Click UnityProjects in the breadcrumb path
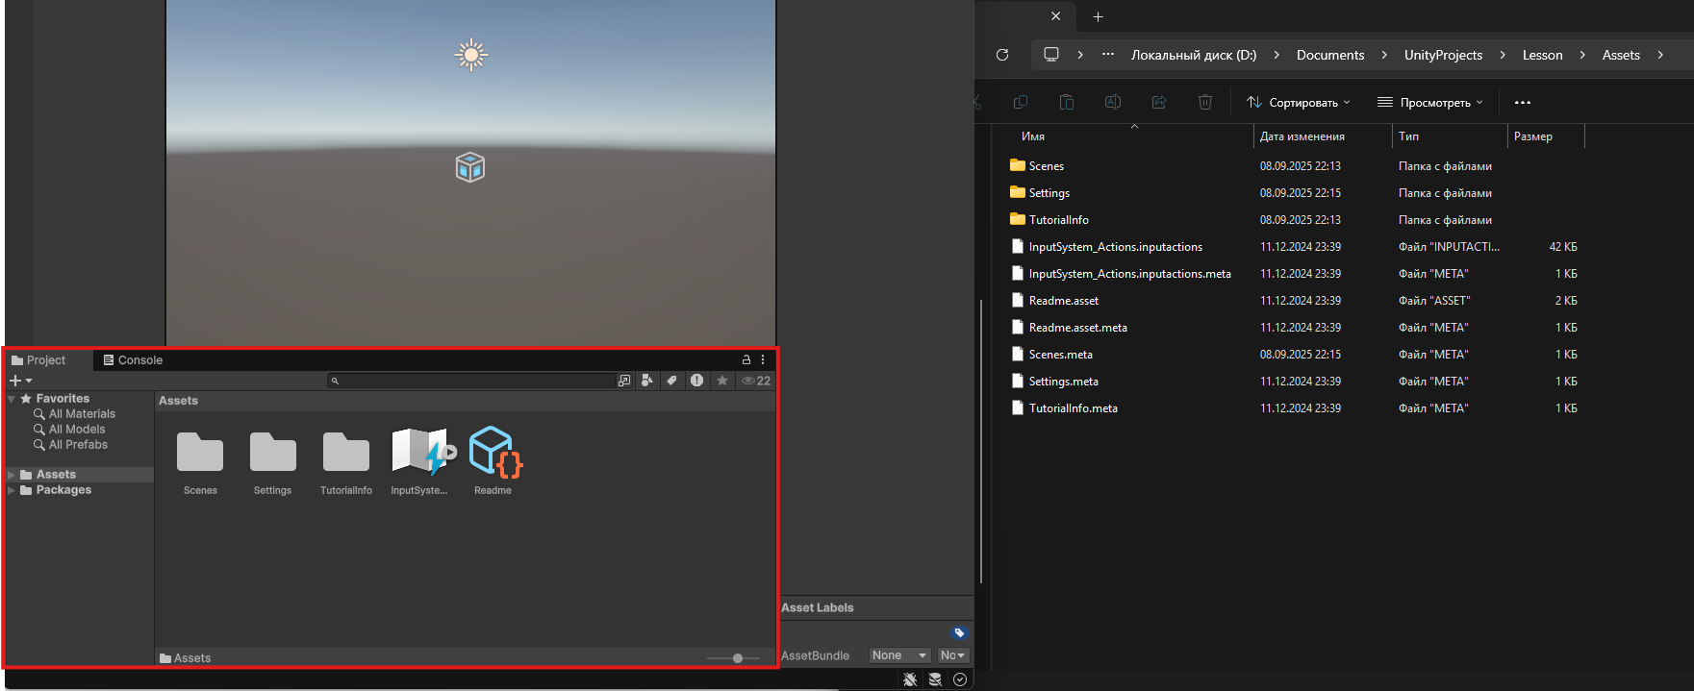This screenshot has width=1694, height=691. click(x=1442, y=55)
